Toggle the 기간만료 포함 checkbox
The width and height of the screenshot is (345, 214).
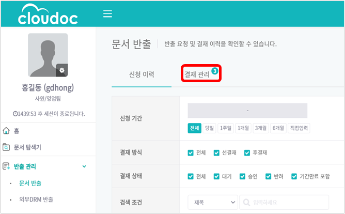click(x=294, y=176)
